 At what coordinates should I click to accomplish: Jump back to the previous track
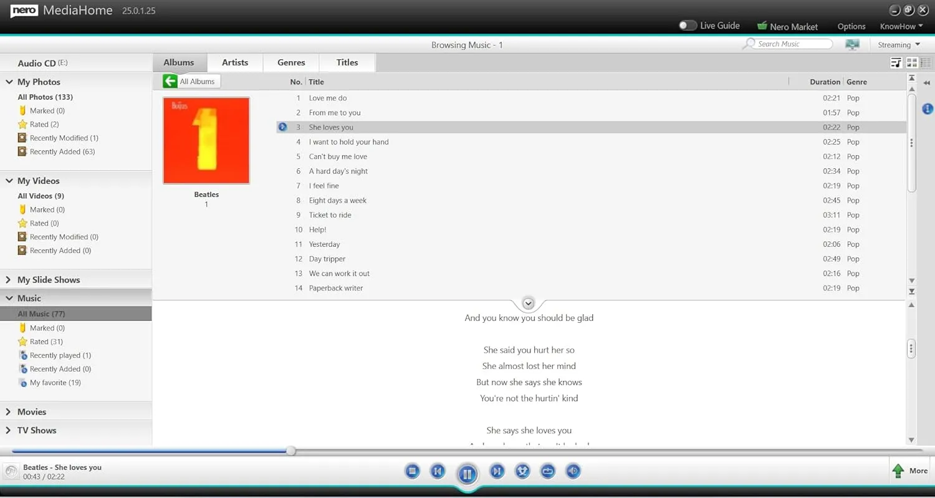438,471
